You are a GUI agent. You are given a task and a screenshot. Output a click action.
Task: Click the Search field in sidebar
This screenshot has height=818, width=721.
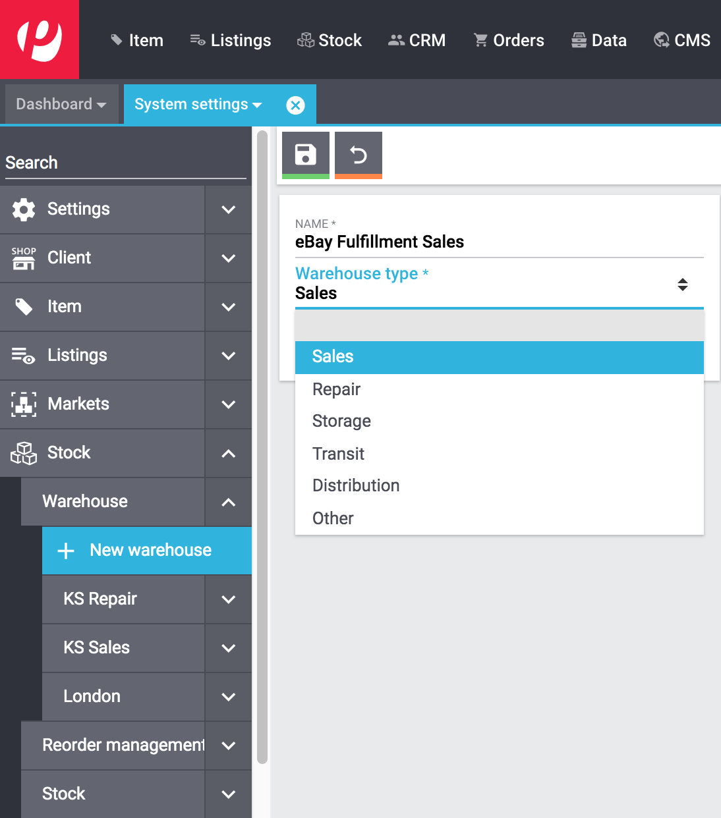pos(125,163)
